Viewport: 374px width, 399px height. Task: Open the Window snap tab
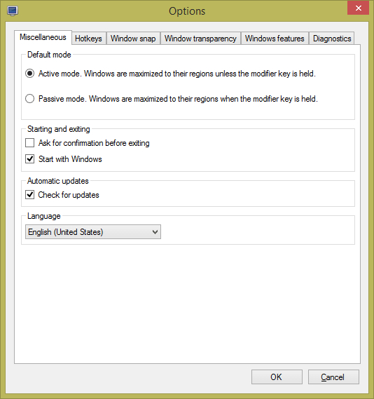[133, 39]
